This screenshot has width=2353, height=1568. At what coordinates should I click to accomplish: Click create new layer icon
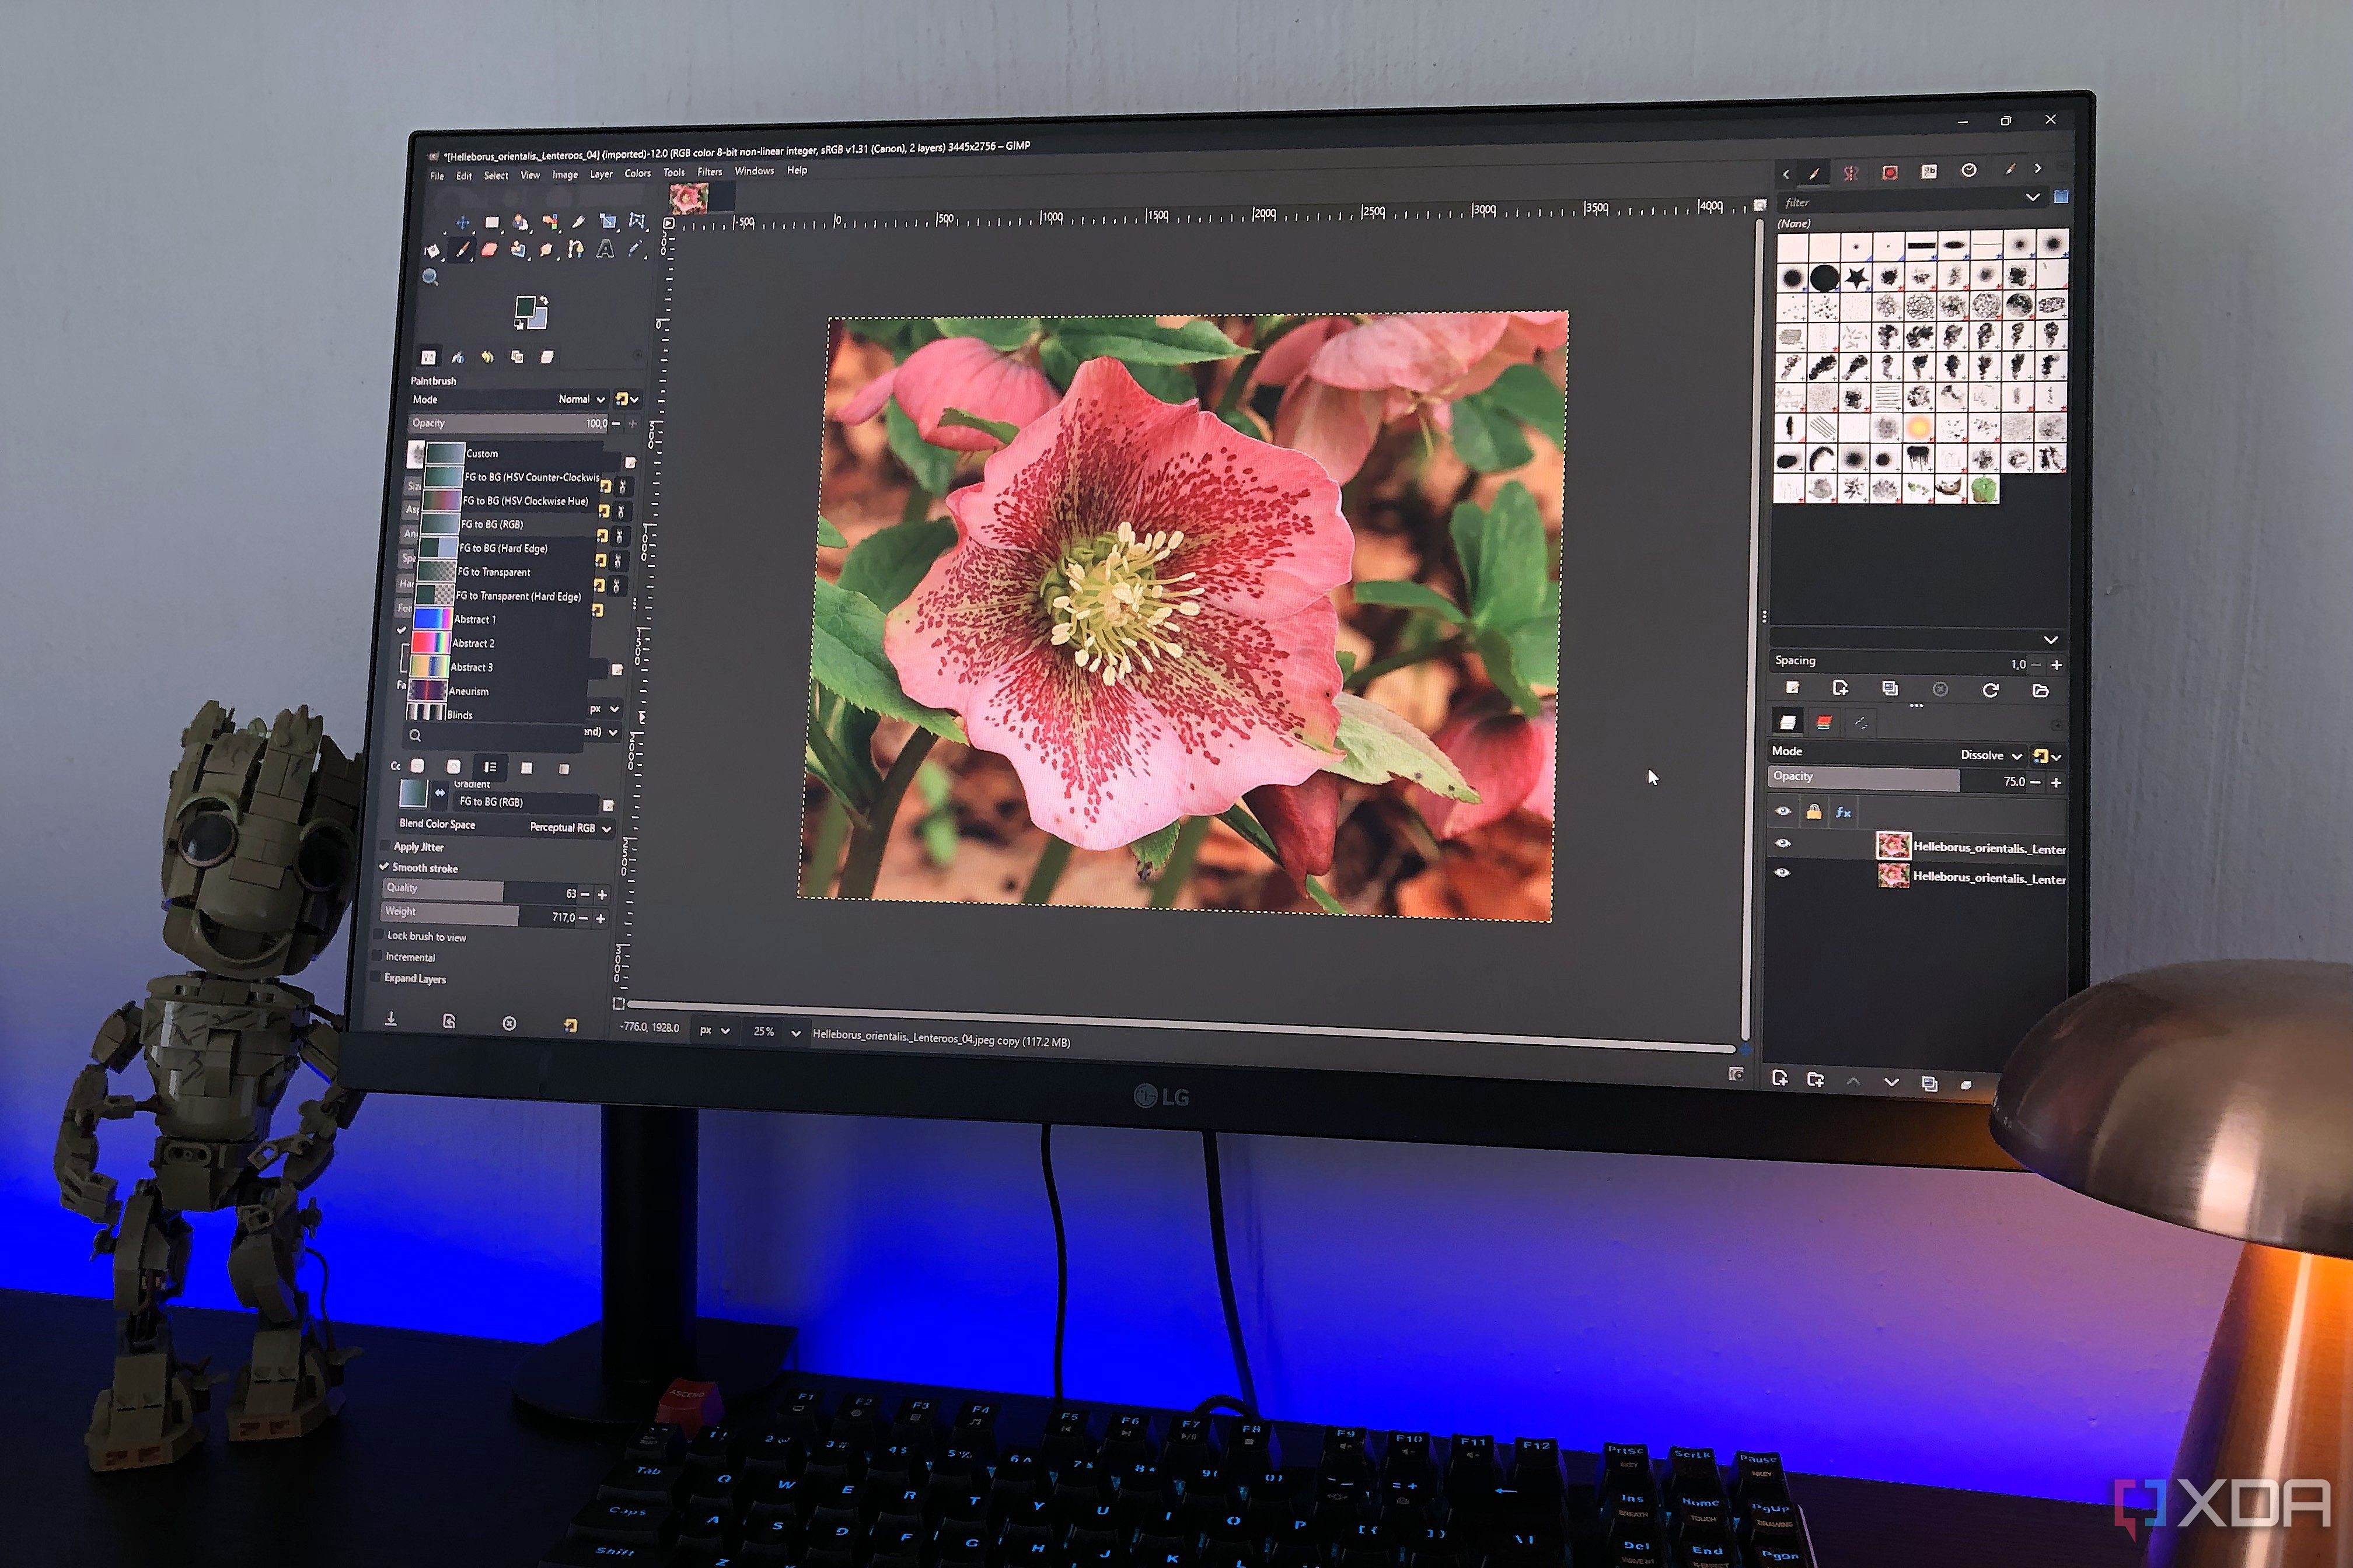[x=1779, y=1078]
